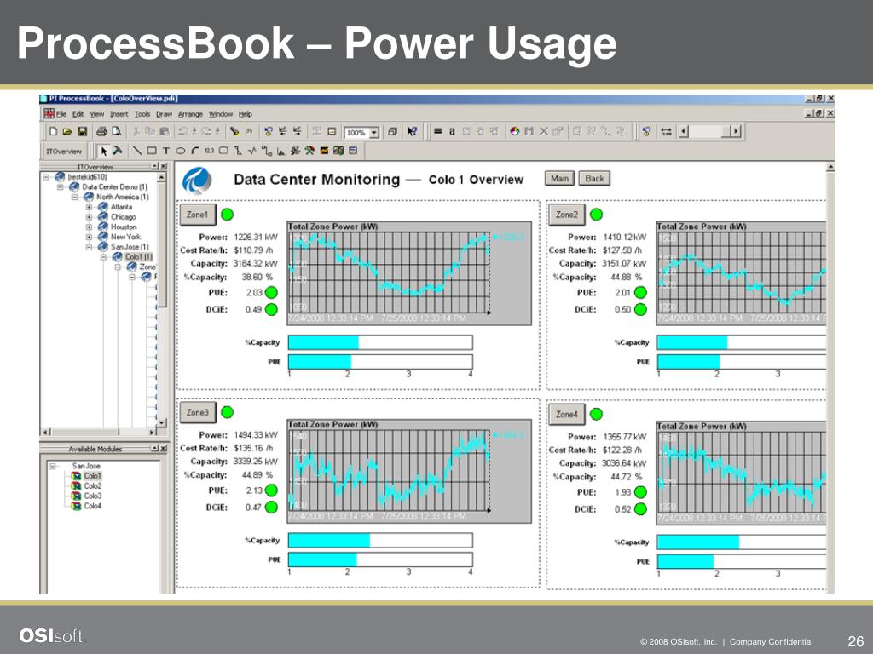Select the Trend tool

pyautogui.click(x=252, y=151)
